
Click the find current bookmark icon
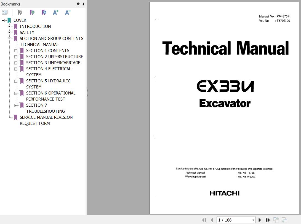44,12
